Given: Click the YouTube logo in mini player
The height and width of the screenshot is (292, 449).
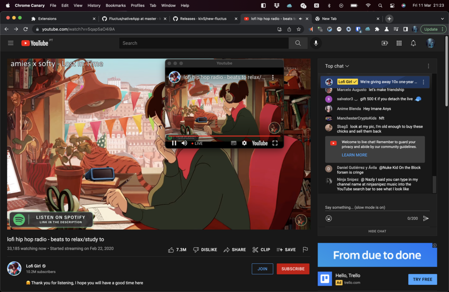Looking at the screenshot, I should [x=260, y=143].
